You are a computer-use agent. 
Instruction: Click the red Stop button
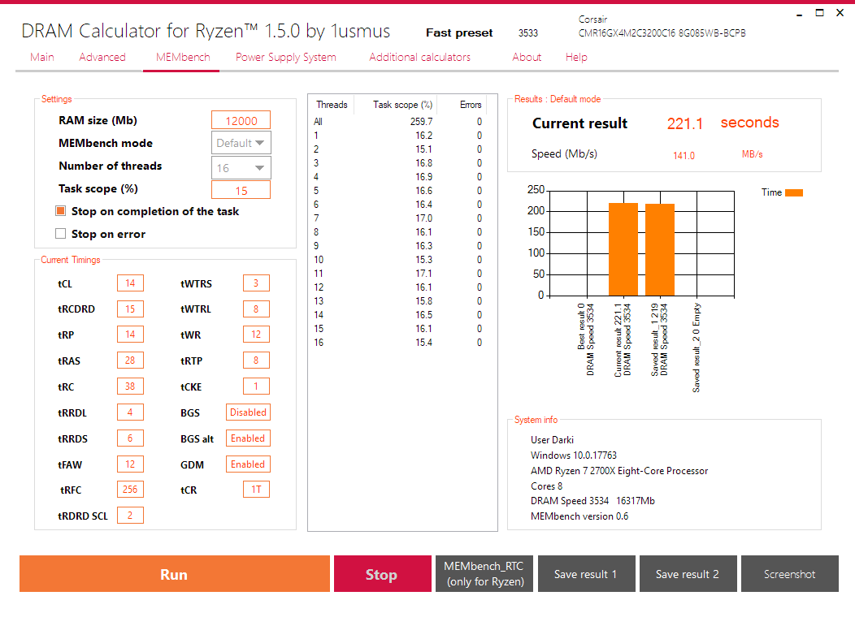(382, 574)
